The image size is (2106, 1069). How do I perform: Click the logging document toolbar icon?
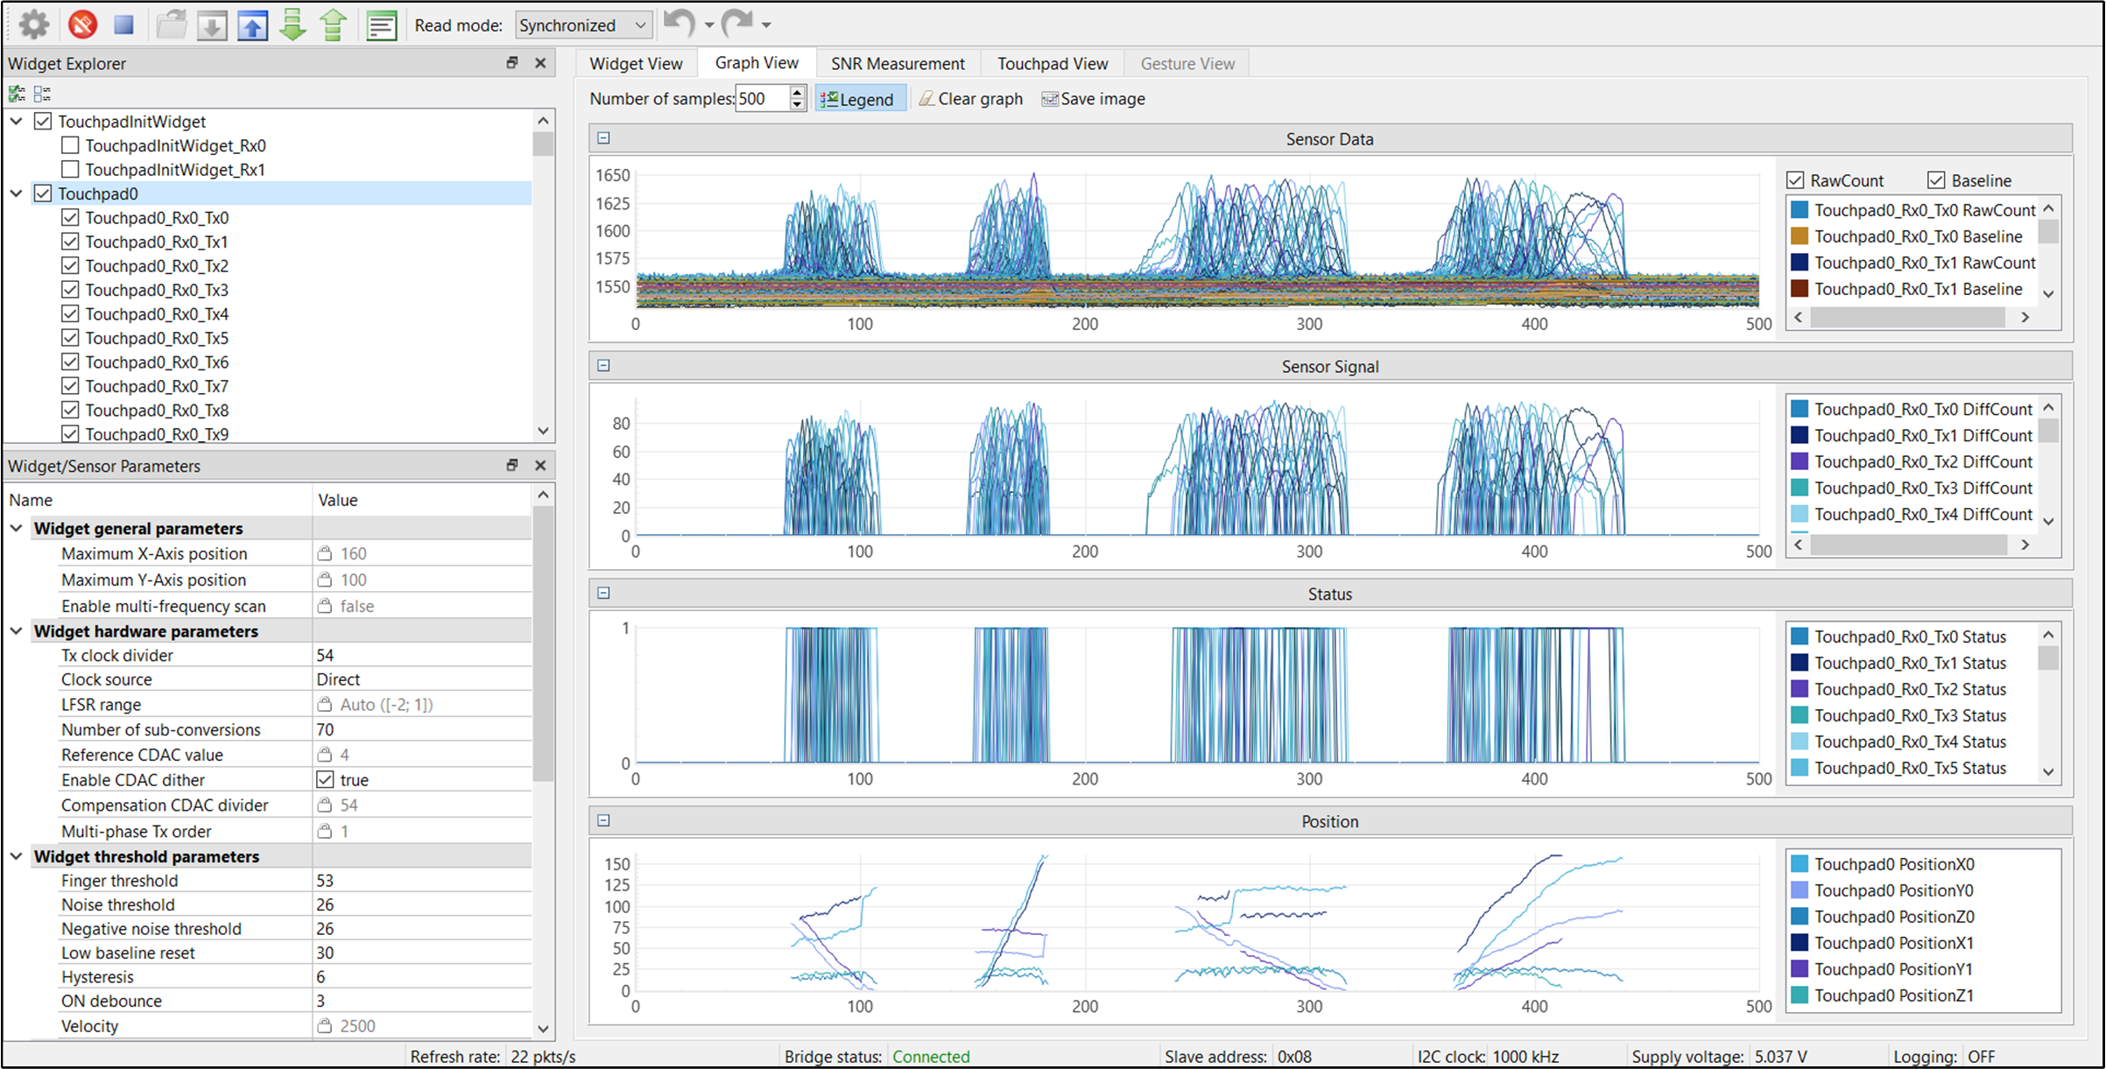point(382,25)
